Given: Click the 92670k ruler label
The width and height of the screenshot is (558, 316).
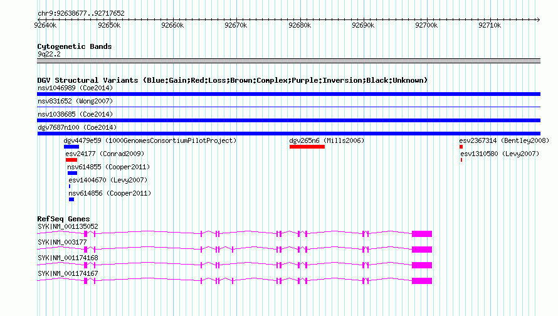Looking at the screenshot, I should pyautogui.click(x=236, y=25).
